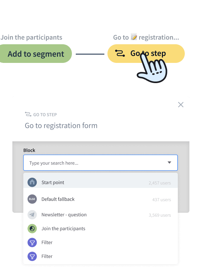Click the notepad emoji in step title
The width and height of the screenshot is (201, 278).
point(134,37)
